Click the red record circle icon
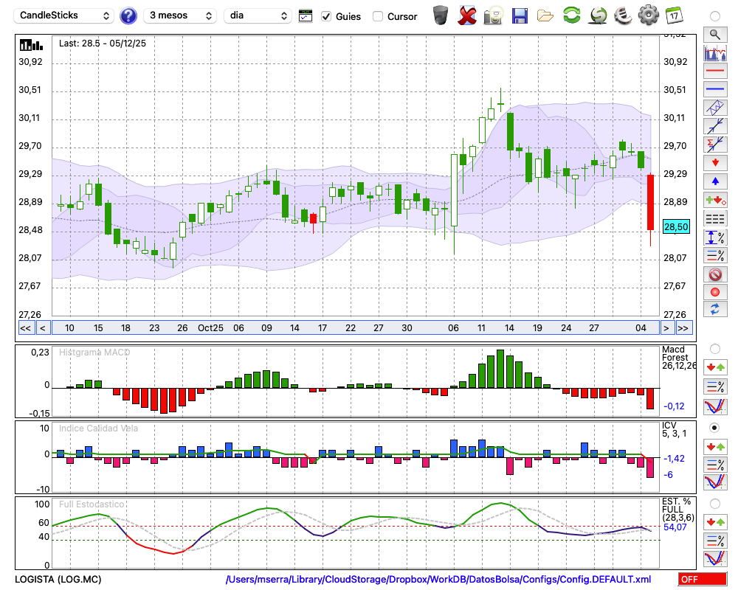The width and height of the screenshot is (738, 590). click(715, 292)
